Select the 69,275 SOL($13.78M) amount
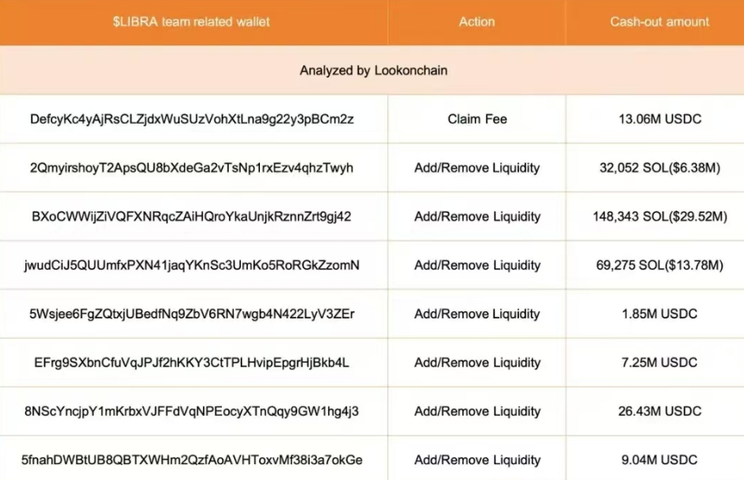This screenshot has height=480, width=744. [659, 265]
